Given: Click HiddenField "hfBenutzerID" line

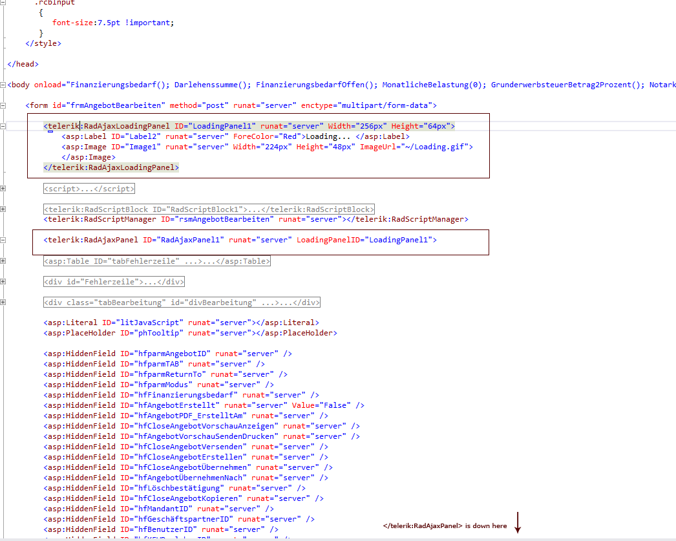Looking at the screenshot, I should pos(161,530).
